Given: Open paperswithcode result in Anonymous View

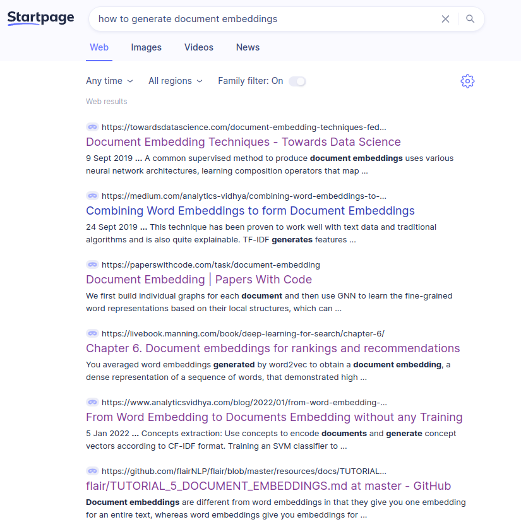Looking at the screenshot, I should (92, 264).
